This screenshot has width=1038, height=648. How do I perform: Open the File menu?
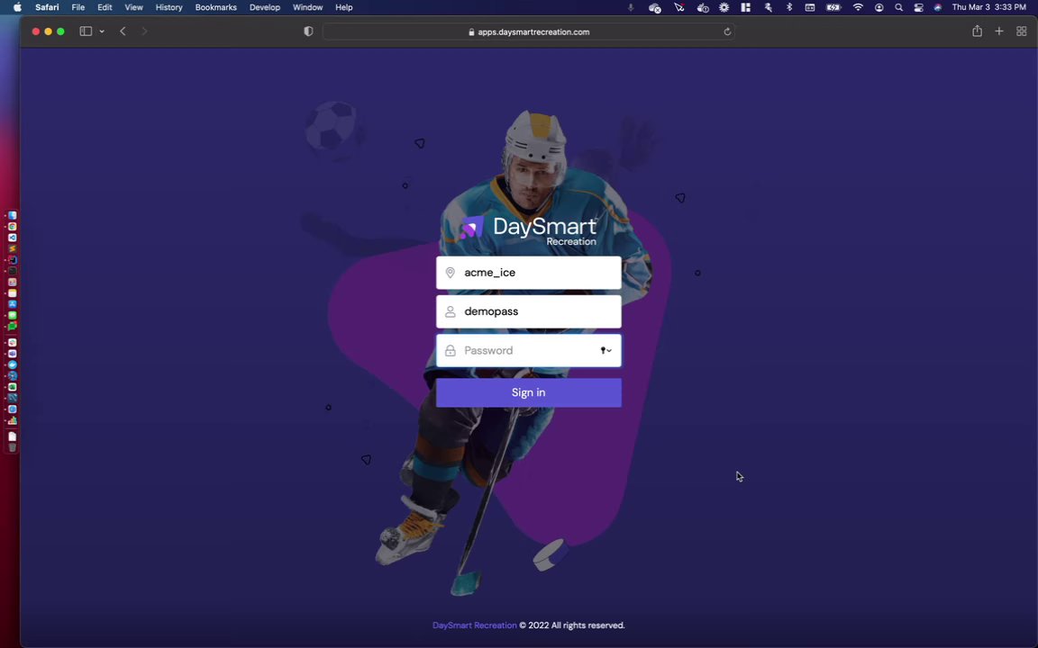(x=78, y=7)
